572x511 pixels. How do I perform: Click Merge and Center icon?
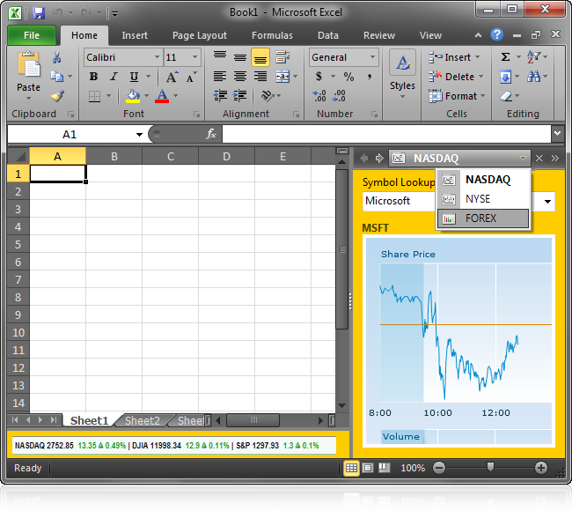282,77
